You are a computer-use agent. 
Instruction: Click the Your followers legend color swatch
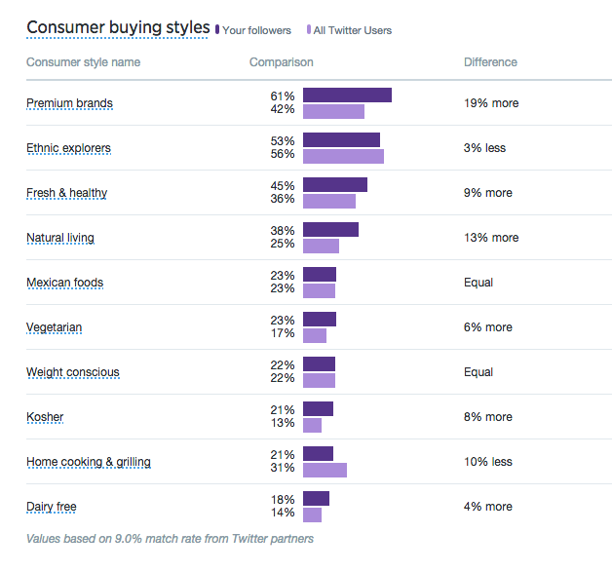(217, 30)
